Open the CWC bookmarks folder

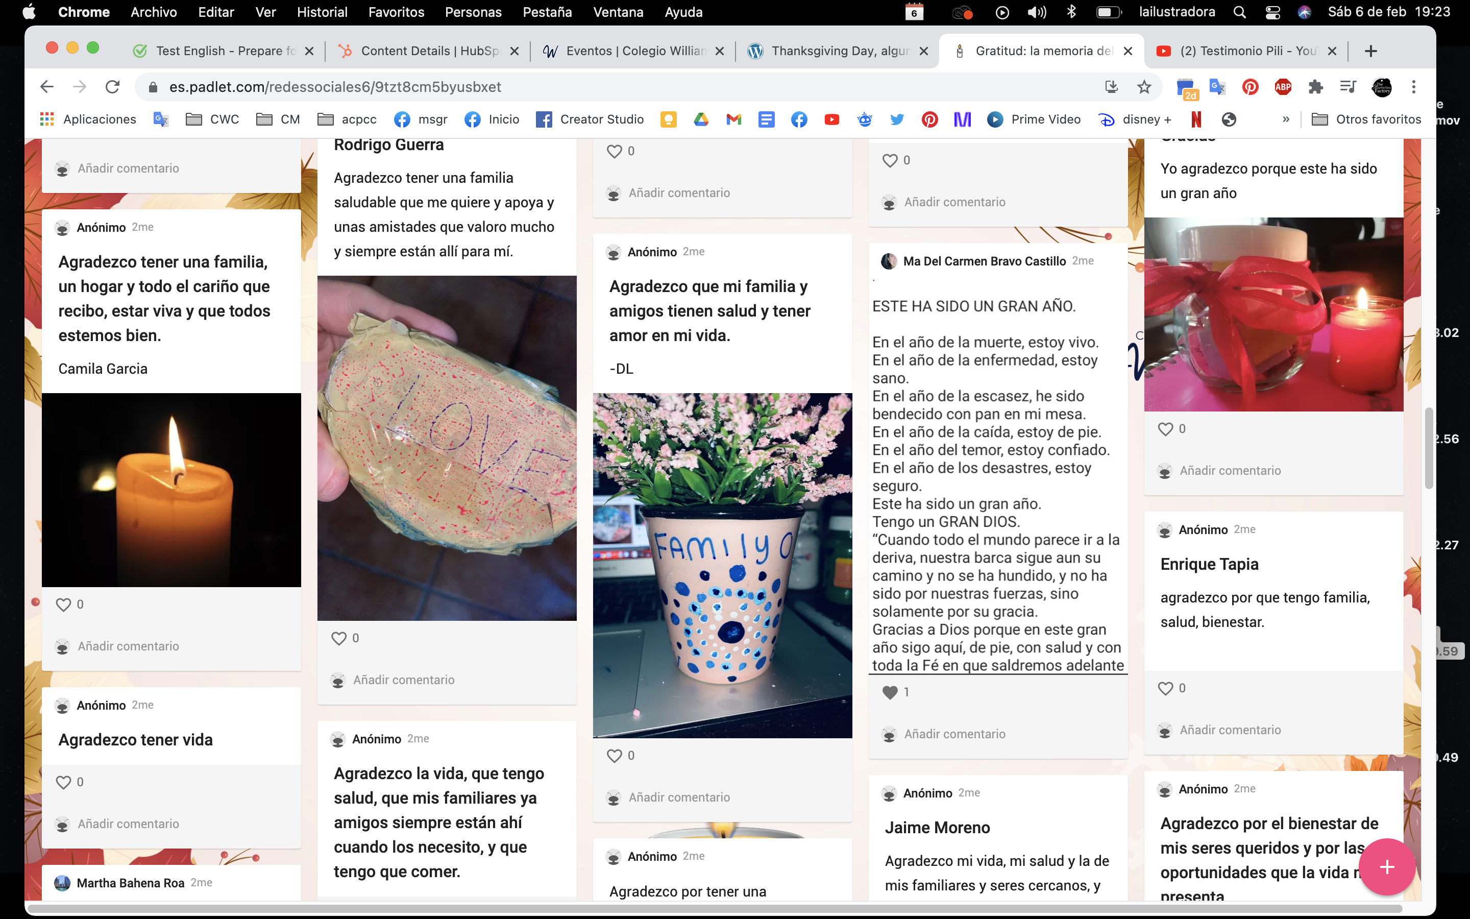(212, 119)
